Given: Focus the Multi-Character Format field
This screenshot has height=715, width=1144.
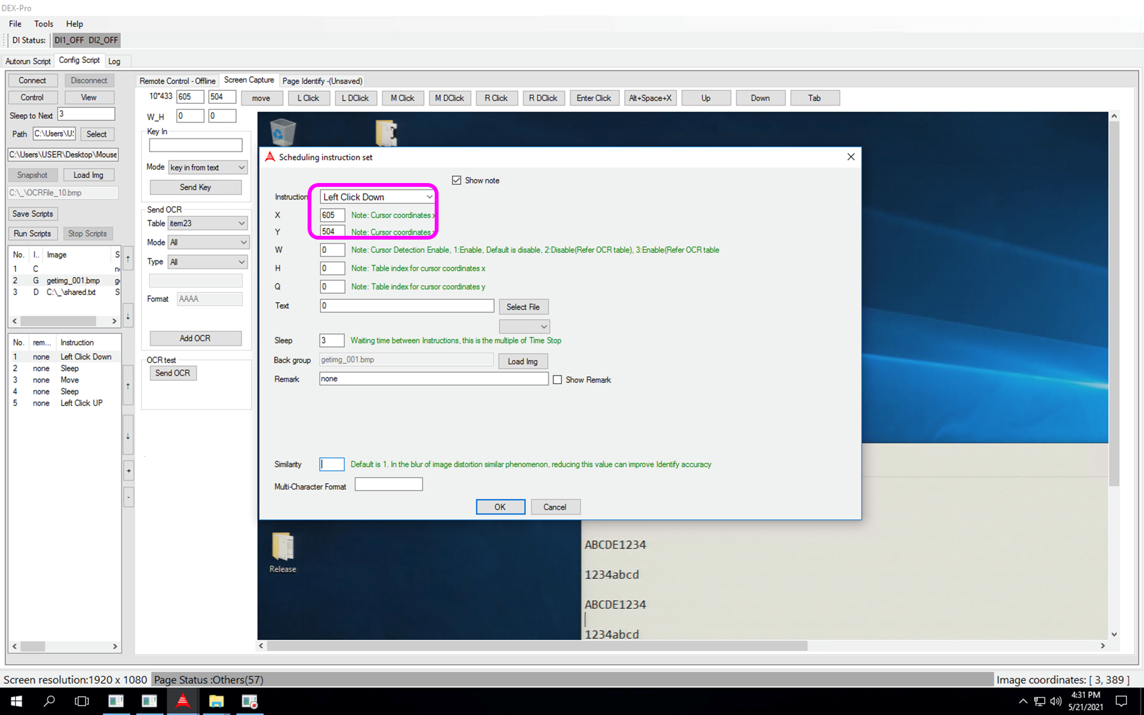Looking at the screenshot, I should 388,484.
